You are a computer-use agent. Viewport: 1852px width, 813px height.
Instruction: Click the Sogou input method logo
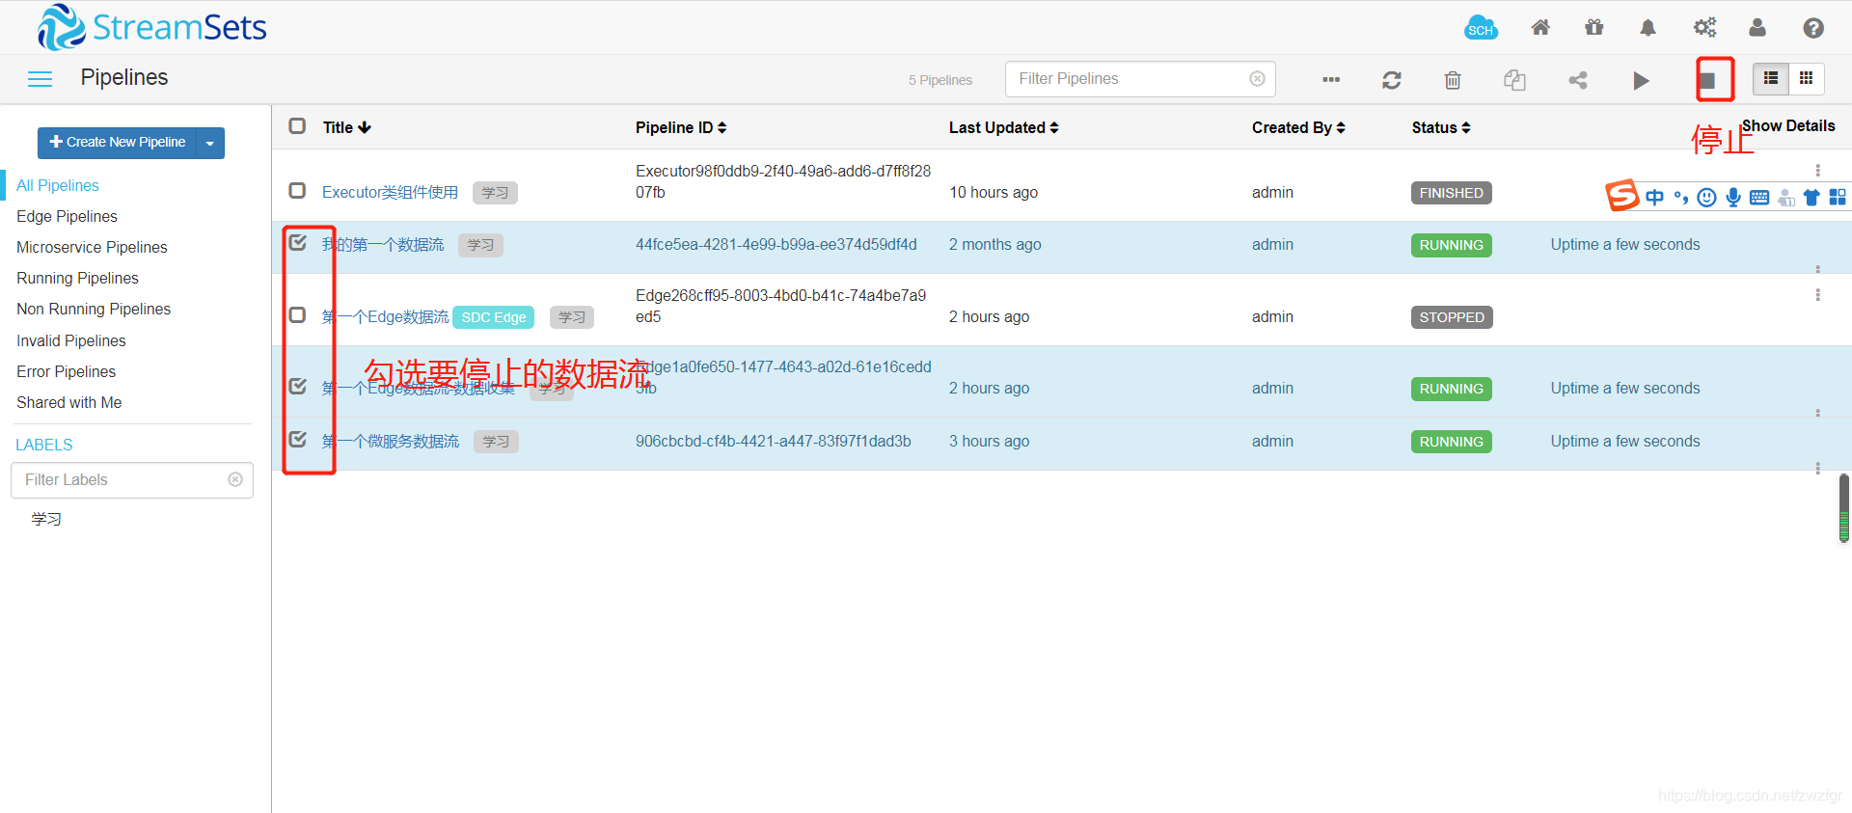tap(1622, 195)
